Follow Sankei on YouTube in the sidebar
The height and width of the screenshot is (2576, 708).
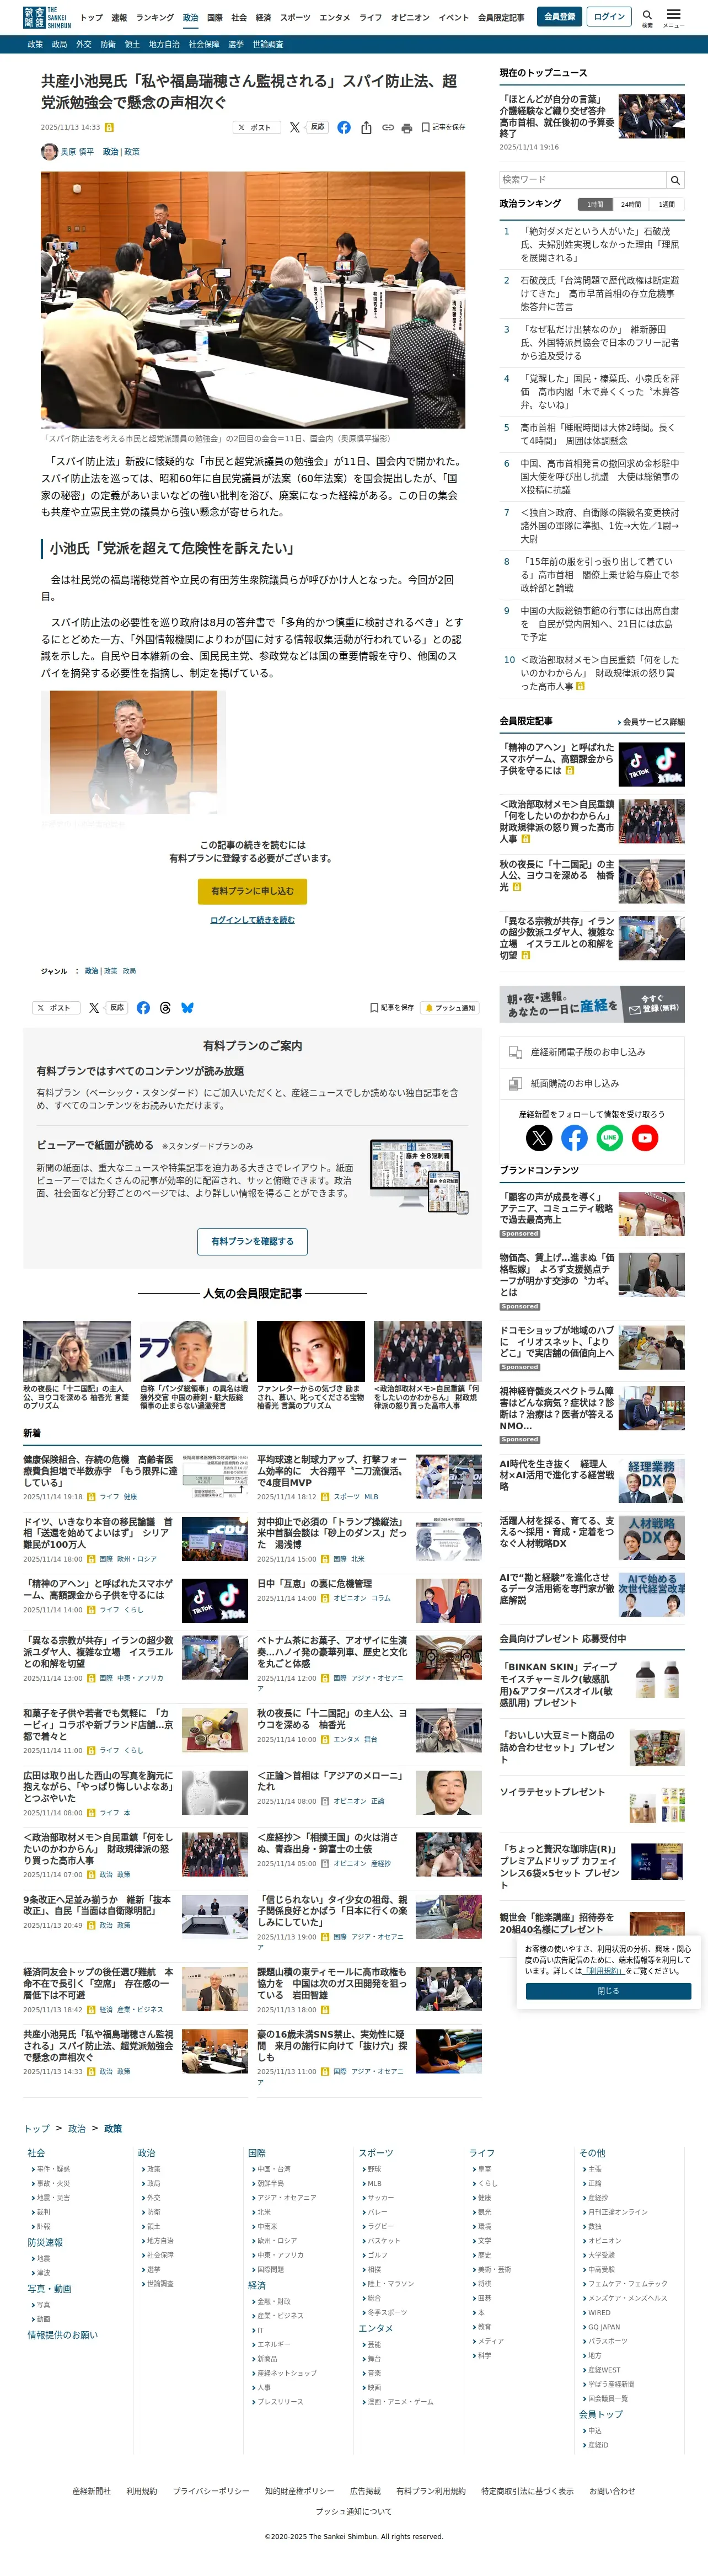tap(645, 1137)
